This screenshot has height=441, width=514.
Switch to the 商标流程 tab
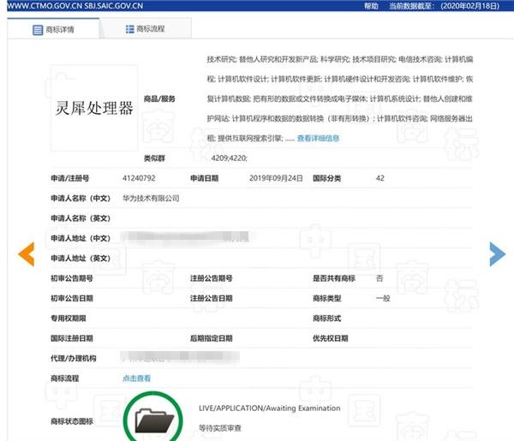146,29
